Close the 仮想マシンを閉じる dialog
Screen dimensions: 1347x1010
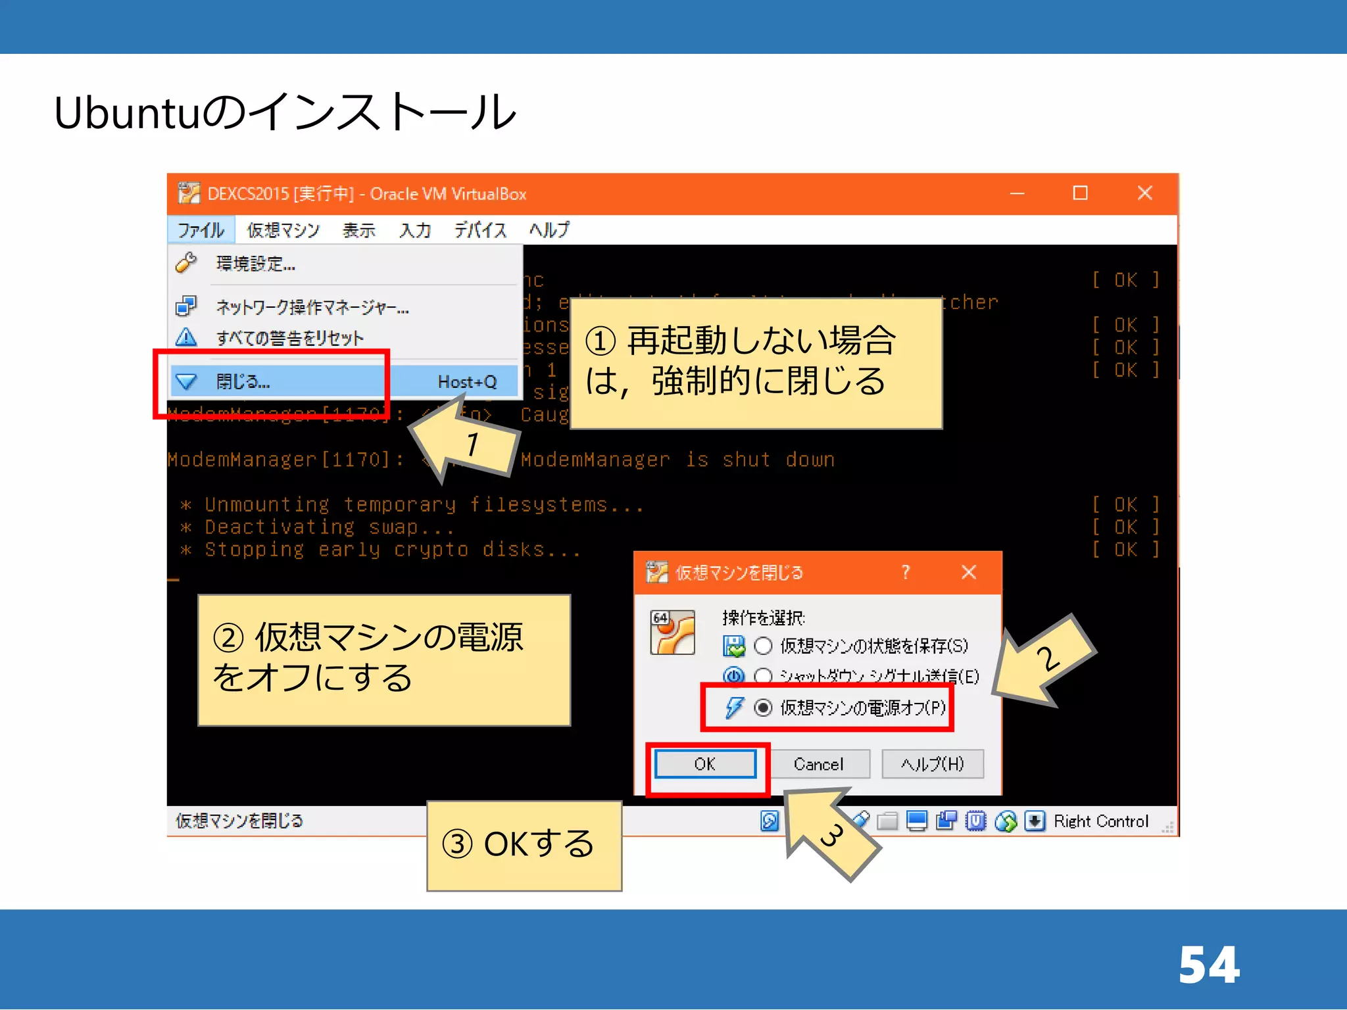[x=969, y=572]
